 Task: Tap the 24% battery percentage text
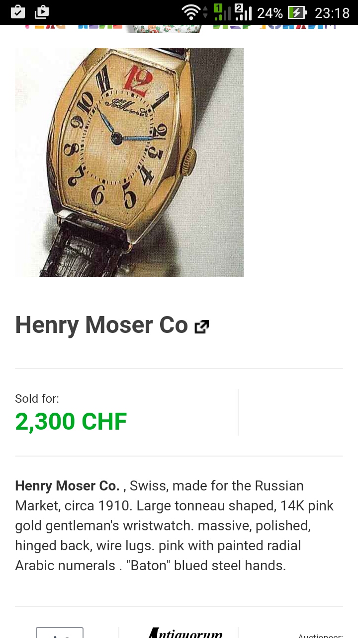(270, 12)
